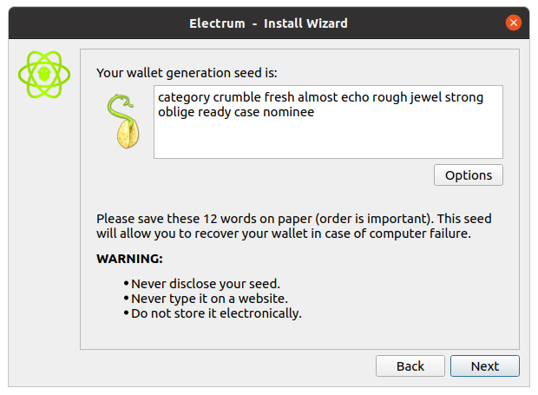Click the word "jewel" in the seed
Image resolution: width=538 pixels, height=395 pixels.
pos(424,98)
